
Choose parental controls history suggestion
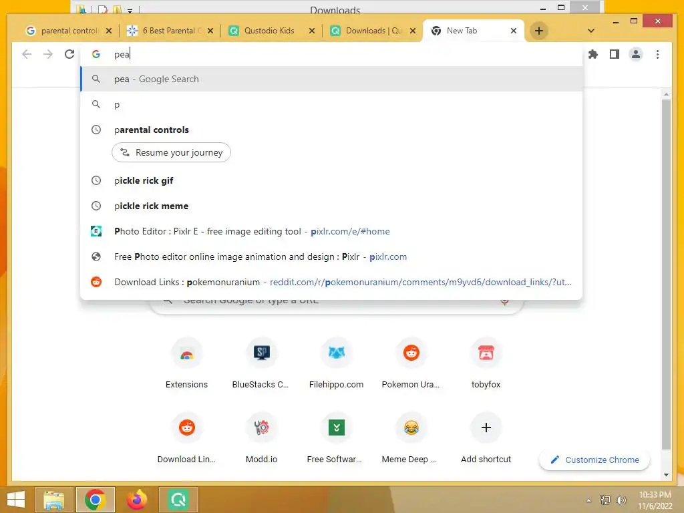[x=331, y=130]
